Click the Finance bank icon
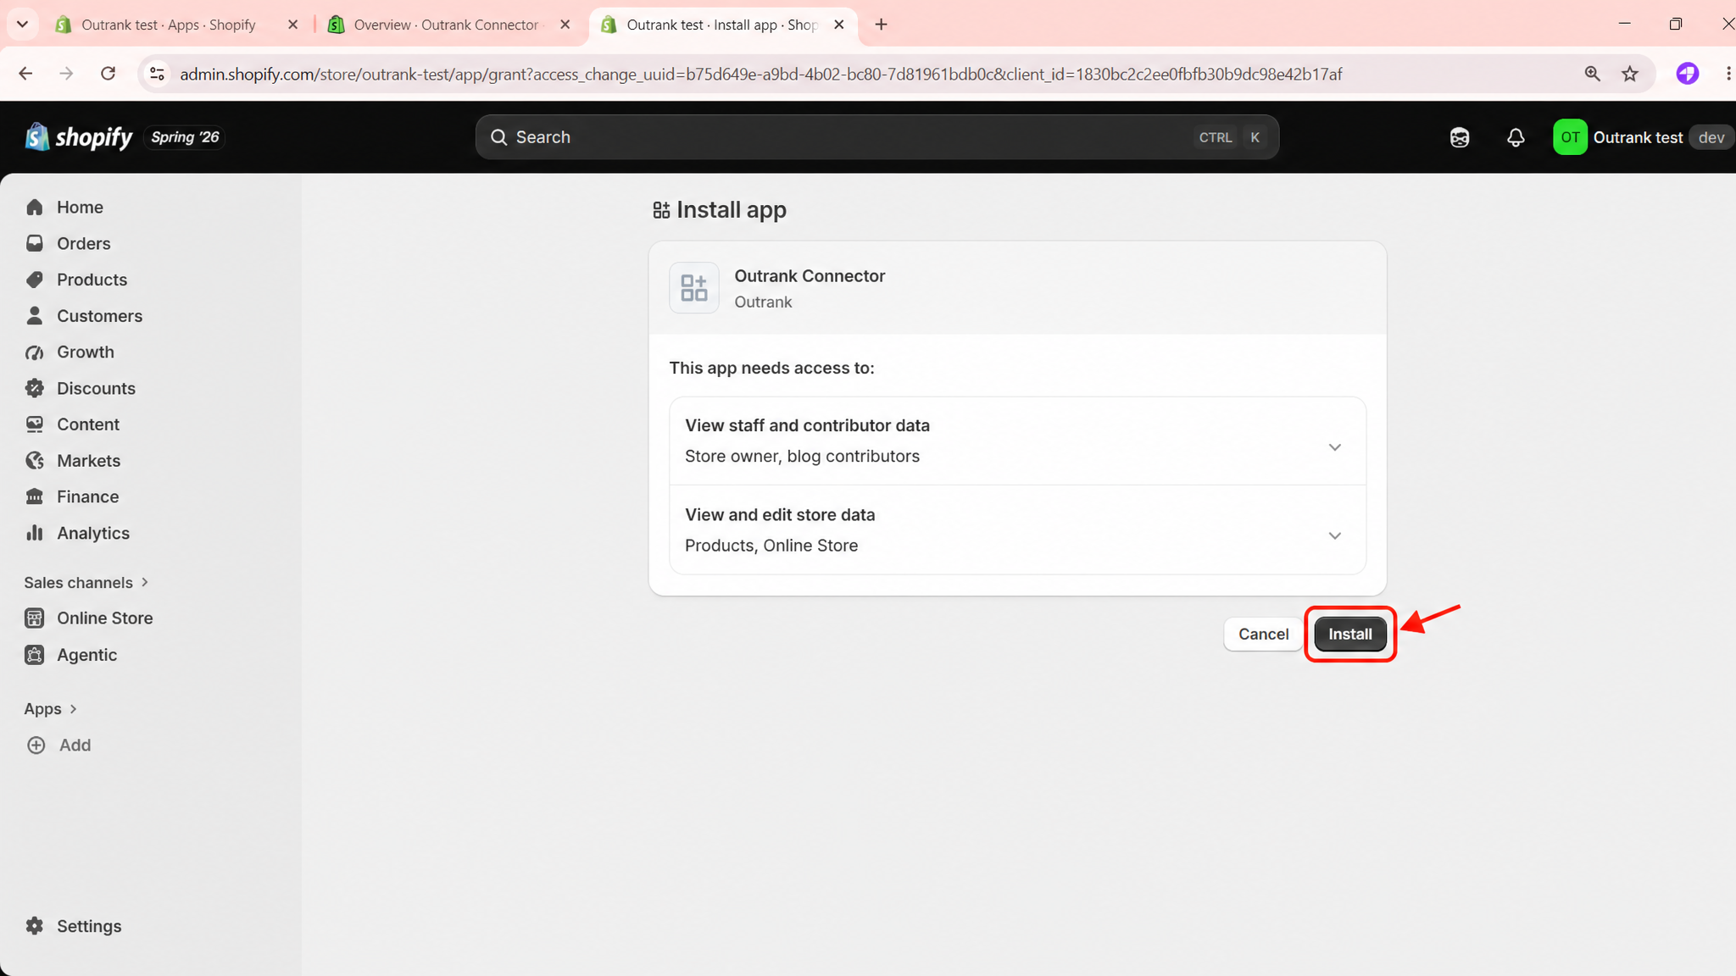Viewport: 1736px width, 976px height. [x=35, y=496]
